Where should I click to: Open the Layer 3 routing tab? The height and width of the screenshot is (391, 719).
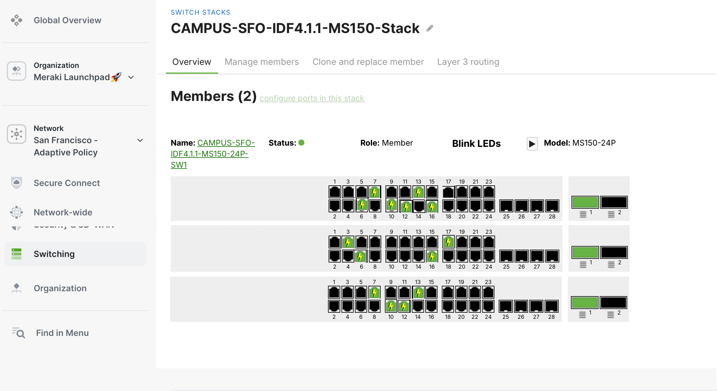point(468,62)
